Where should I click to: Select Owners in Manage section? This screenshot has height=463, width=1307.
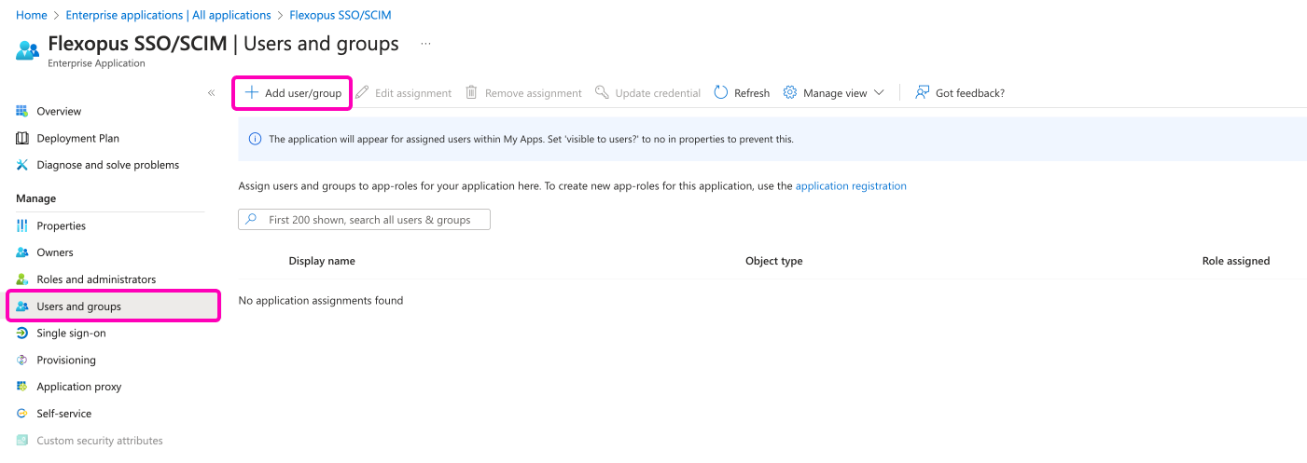pos(54,253)
